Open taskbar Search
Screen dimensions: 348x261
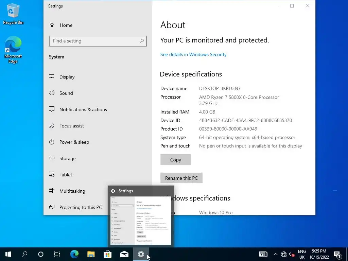click(x=24, y=254)
